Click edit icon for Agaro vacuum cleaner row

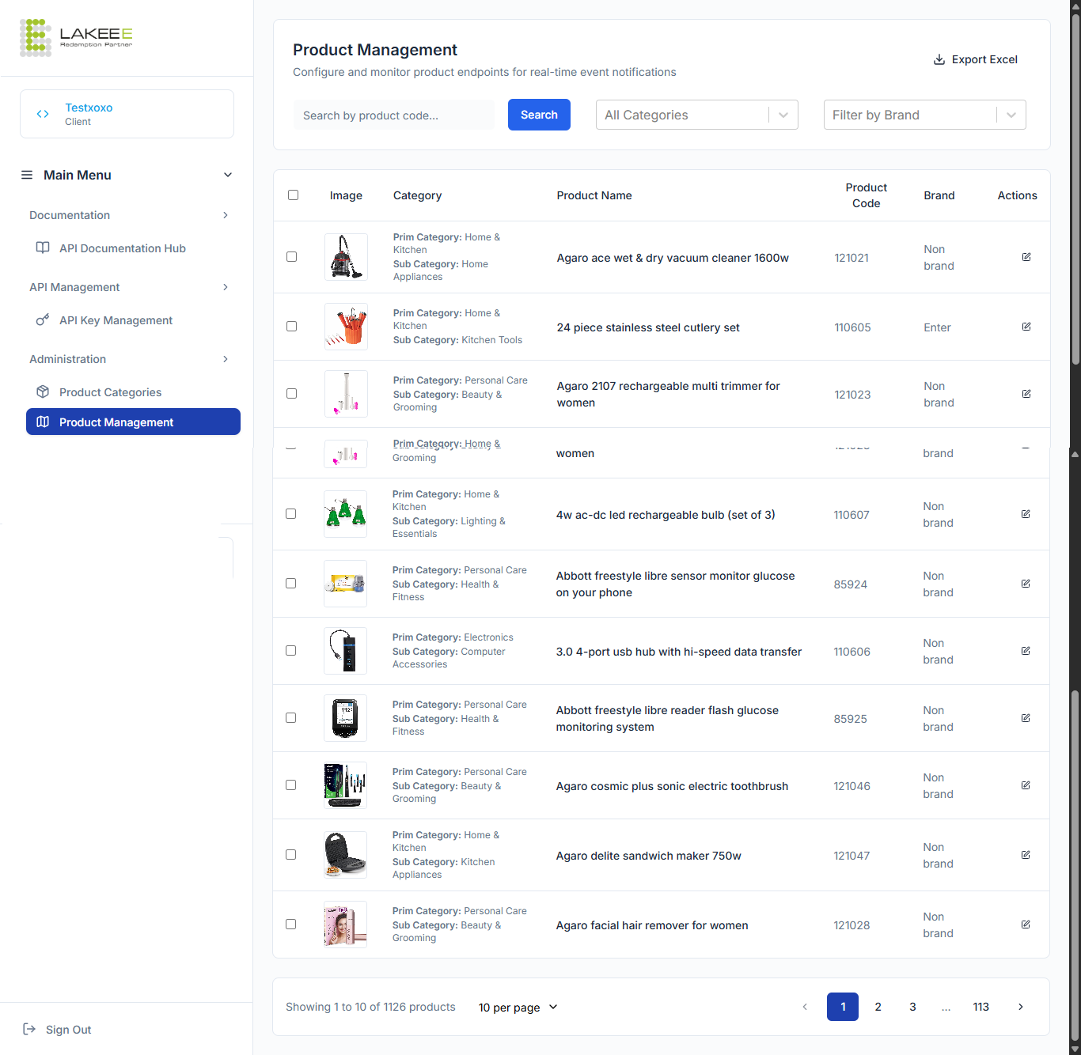click(x=1026, y=257)
